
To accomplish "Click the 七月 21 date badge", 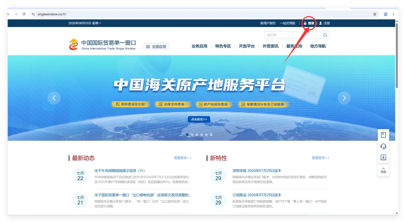I will pos(80,200).
